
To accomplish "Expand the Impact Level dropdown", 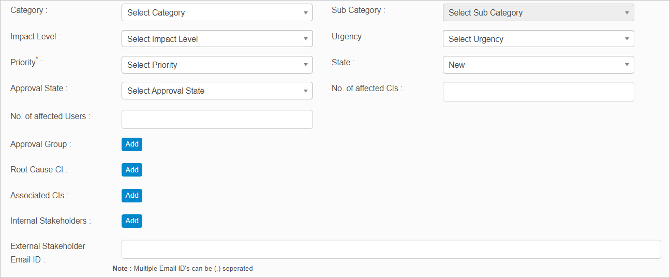I will [x=217, y=39].
